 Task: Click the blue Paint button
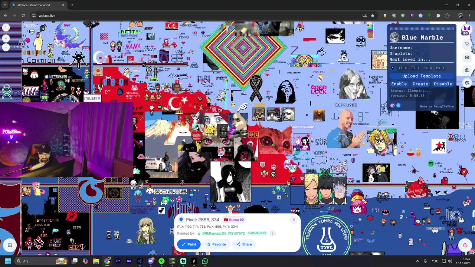(x=189, y=244)
